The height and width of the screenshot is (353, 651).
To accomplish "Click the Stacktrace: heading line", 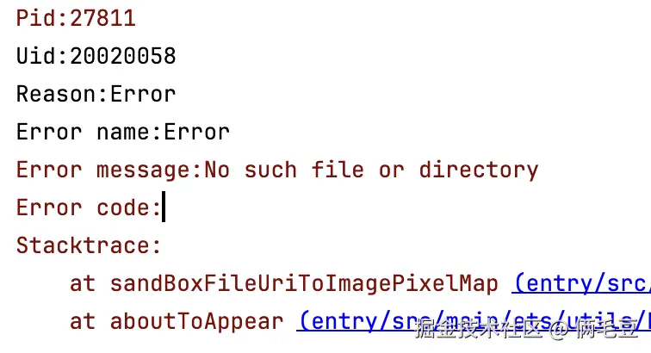I will 89,245.
